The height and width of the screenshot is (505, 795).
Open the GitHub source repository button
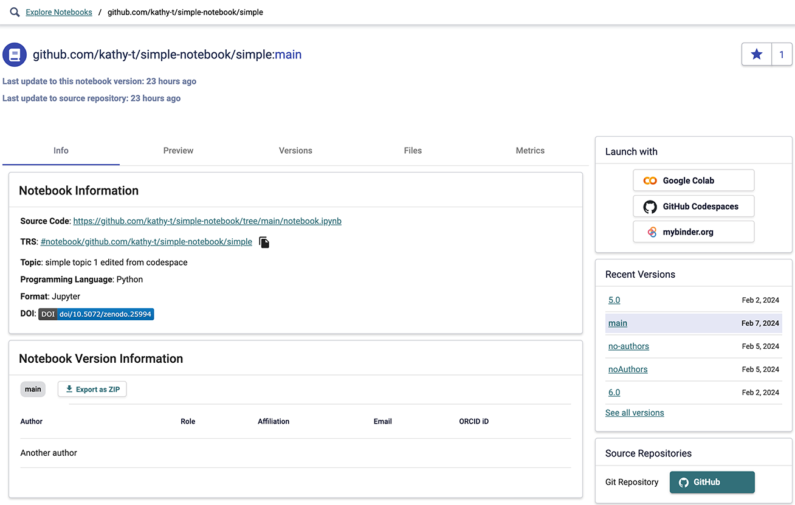pyautogui.click(x=712, y=483)
